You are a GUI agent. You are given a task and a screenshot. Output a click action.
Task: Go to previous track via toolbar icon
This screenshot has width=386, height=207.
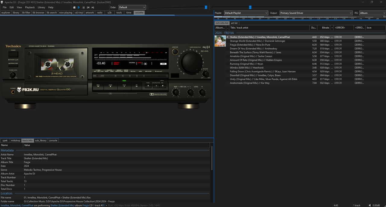[x=88, y=7]
